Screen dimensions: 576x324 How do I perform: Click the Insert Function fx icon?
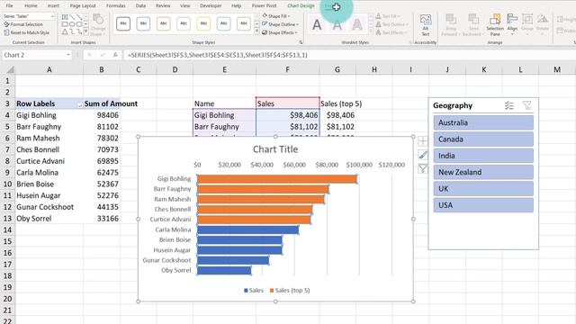(115, 55)
